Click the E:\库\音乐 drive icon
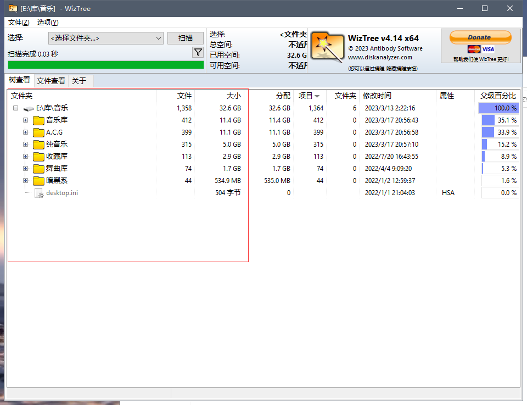 coord(29,108)
